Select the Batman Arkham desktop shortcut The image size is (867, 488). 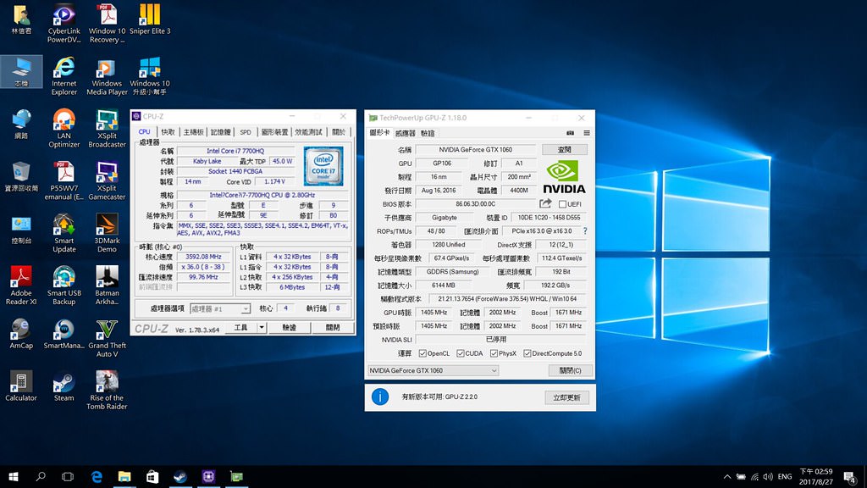pyautogui.click(x=107, y=286)
